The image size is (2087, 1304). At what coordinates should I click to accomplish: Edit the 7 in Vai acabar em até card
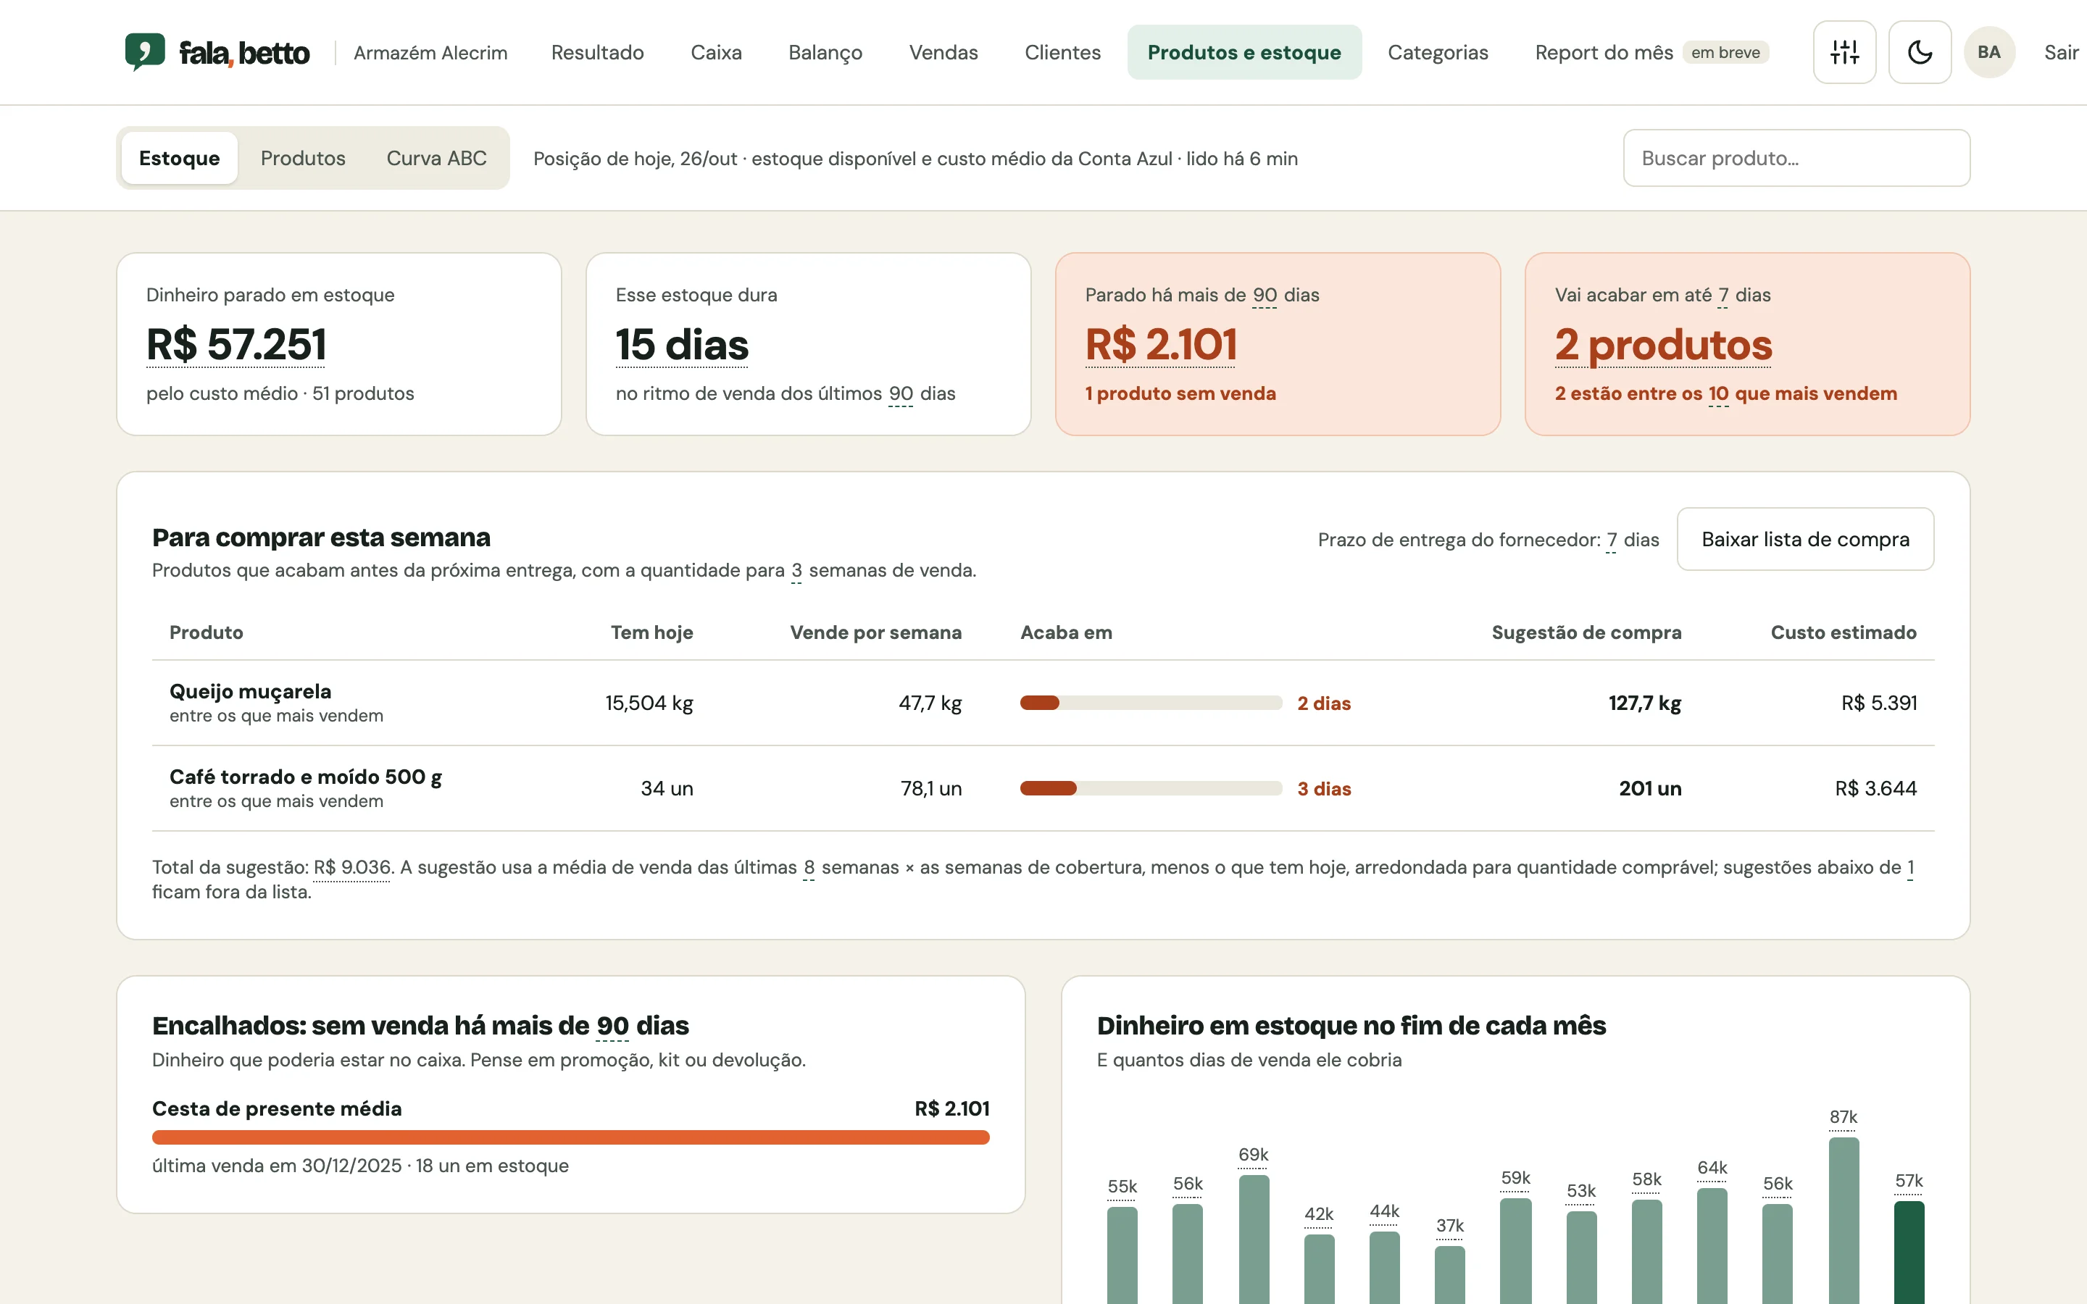1723,295
